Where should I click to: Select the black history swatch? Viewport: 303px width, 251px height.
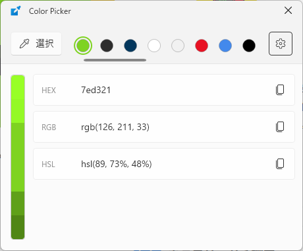point(249,46)
